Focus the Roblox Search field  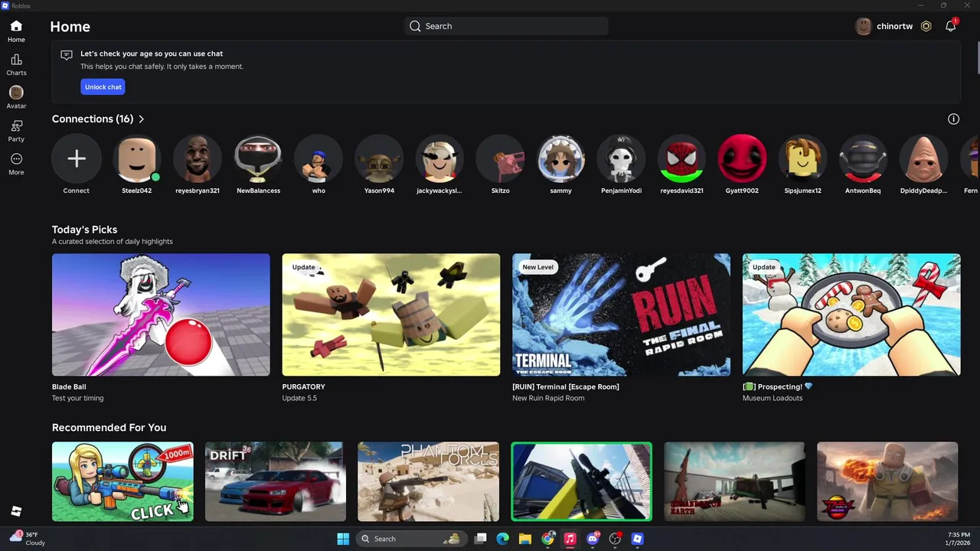click(506, 26)
